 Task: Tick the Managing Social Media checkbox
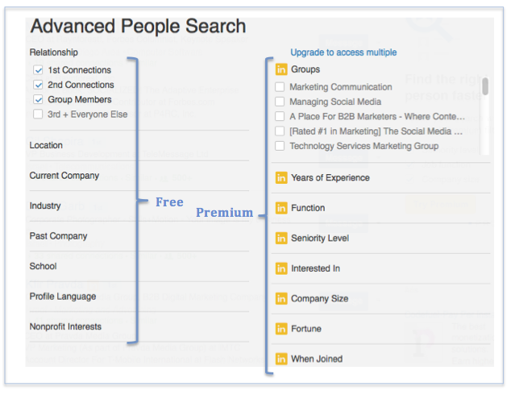(x=280, y=102)
